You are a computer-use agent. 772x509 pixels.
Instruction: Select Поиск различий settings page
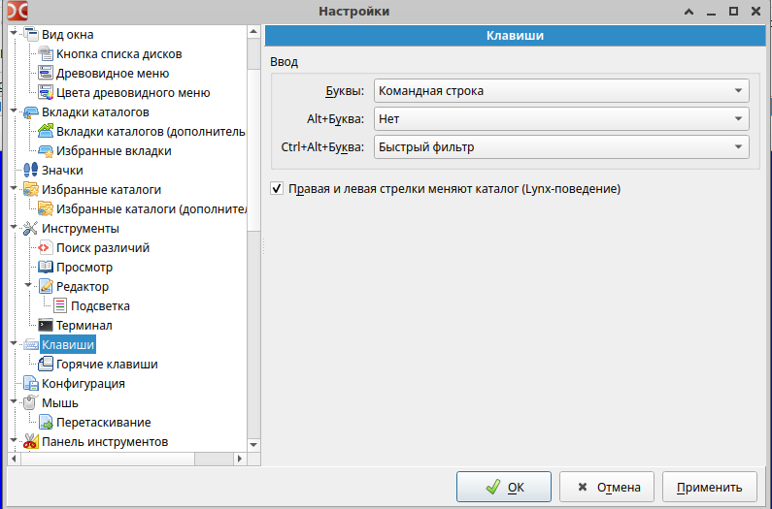coord(103,248)
